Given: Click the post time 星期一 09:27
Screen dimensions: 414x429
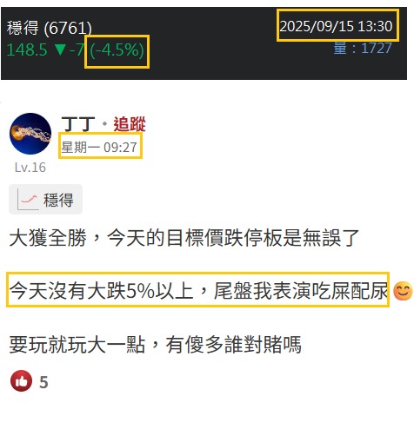Looking at the screenshot, I should 99,148.
